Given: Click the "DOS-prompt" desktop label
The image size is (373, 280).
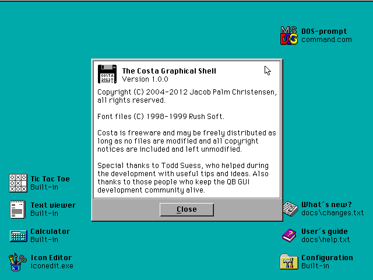Looking at the screenshot, I should pyautogui.click(x=323, y=32).
